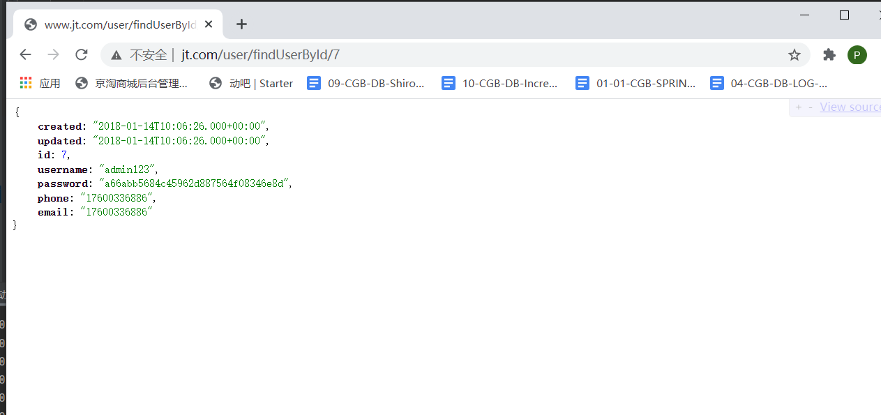Click the email value "17600336886"

(x=116, y=212)
